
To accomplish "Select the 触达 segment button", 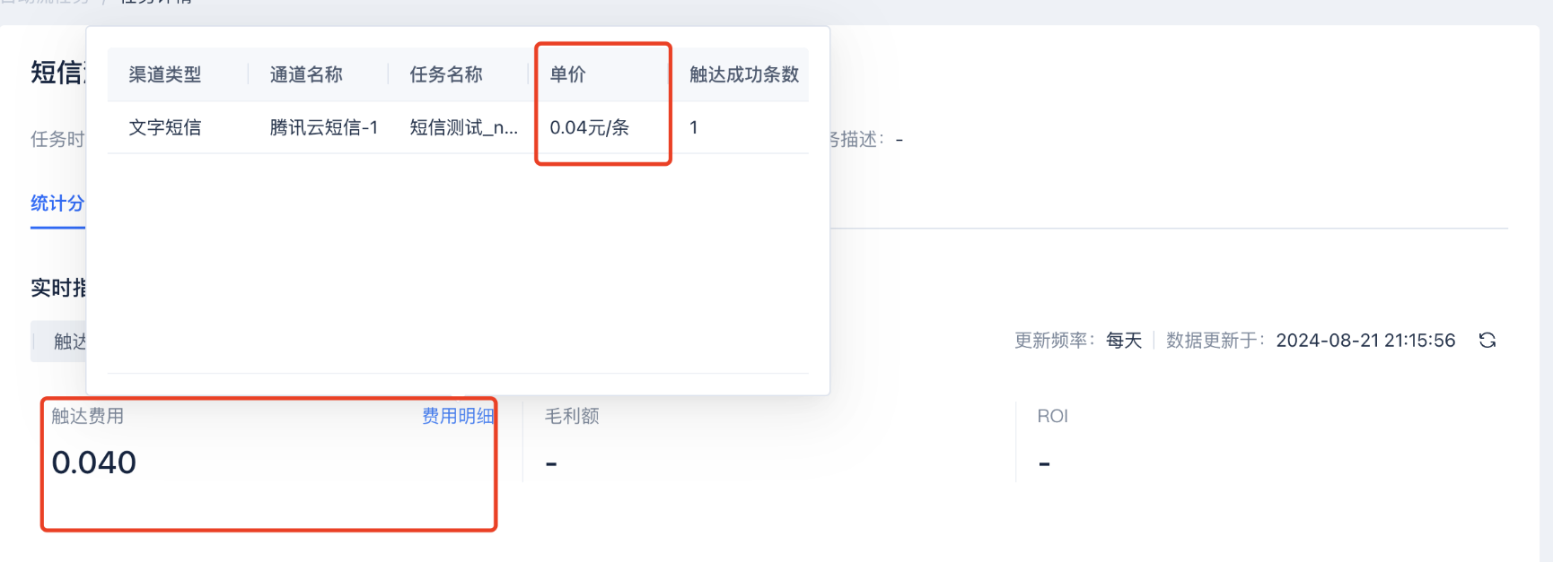I will point(60,342).
